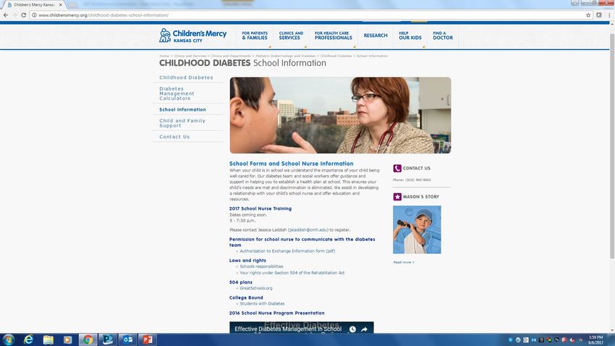Open Clinics and Services menu
The image size is (615, 346).
291,35
